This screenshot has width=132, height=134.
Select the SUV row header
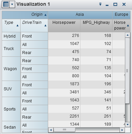11,89
